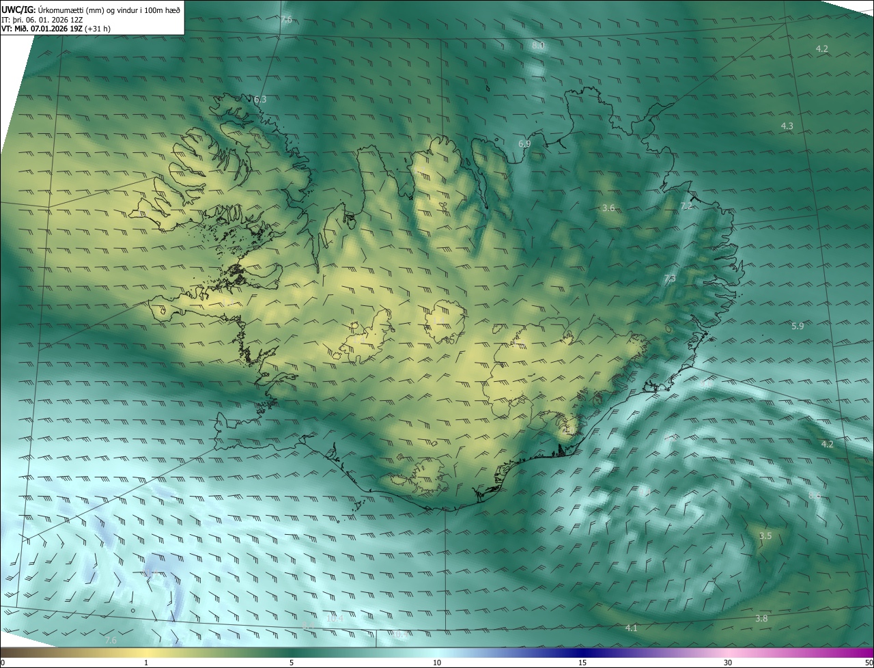Click the valid time line "VT: Mið. 07.01.2026 19Z (+31 h)"
The height and width of the screenshot is (668, 874).
56,29
